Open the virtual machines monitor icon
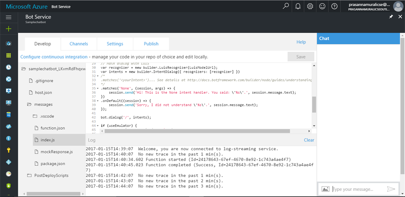Screen dimensions: 405x197 (x=9, y=91)
